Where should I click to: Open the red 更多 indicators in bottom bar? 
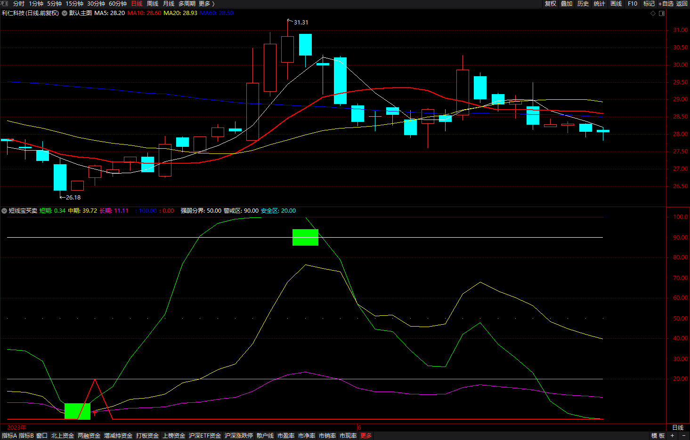coord(366,436)
